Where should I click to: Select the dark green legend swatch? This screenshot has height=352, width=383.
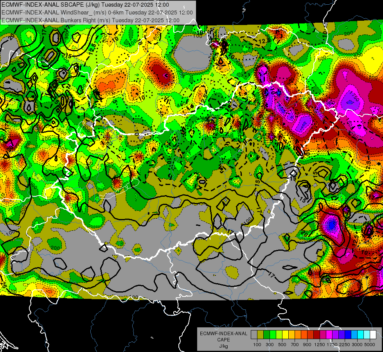coord(266,334)
